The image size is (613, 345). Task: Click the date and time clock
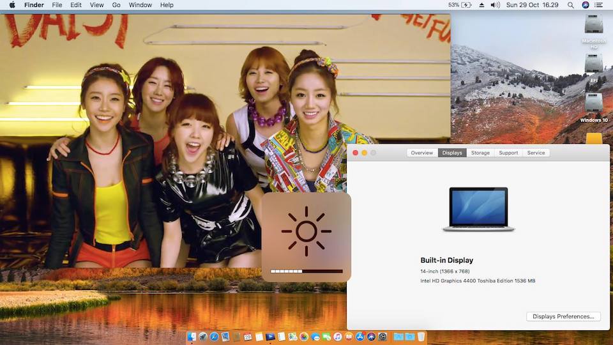tap(532, 5)
